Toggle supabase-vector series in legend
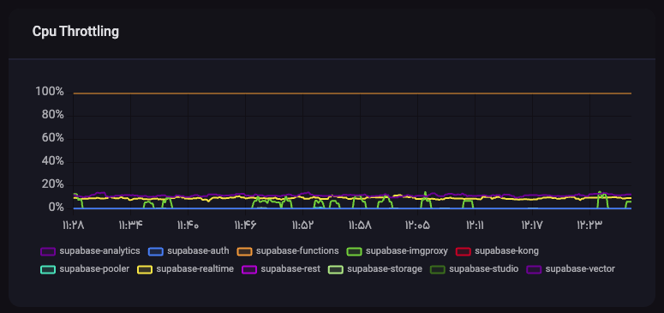Viewport: 664px width, 313px height. click(x=571, y=269)
